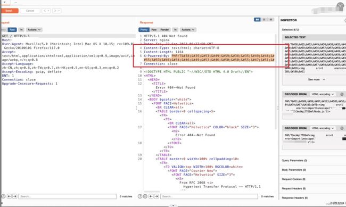This screenshot has height=207, width=346.
Task: Click the Cancel button
Action: 30,11
